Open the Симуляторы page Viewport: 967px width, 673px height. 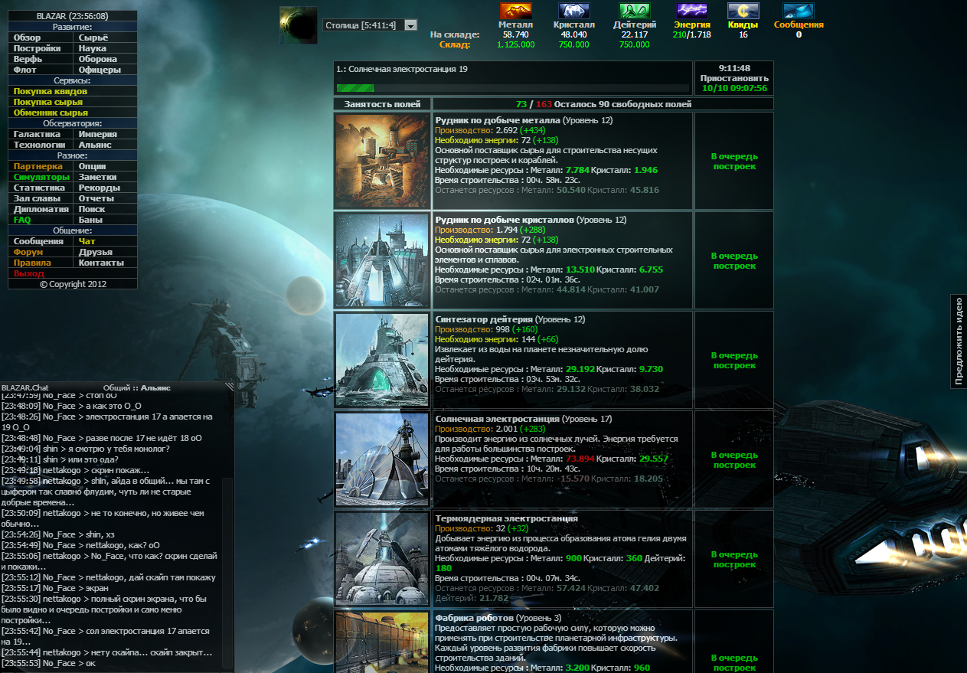pos(41,177)
